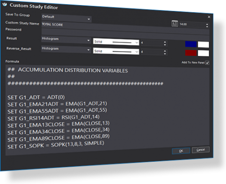This screenshot has width=226, height=184.
Task: Decrease Reverse_Result line width stepper
Action: point(165,54)
